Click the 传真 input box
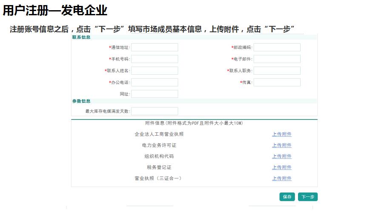 click(x=277, y=82)
